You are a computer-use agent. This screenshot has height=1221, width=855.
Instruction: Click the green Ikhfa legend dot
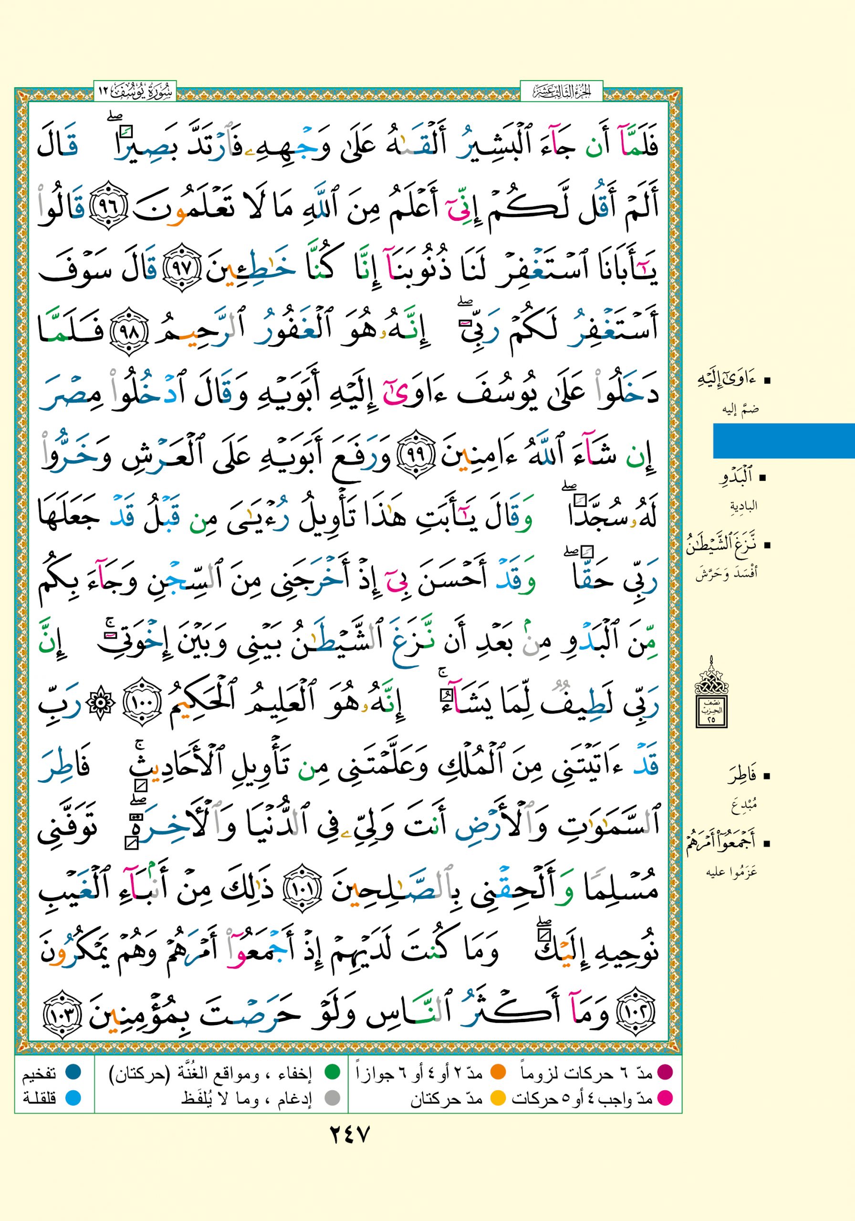point(332,1073)
